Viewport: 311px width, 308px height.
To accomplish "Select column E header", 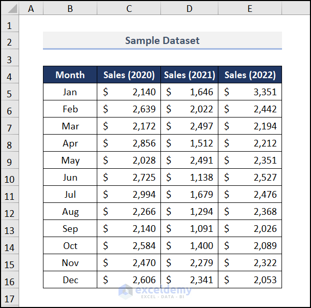I will click(x=250, y=9).
